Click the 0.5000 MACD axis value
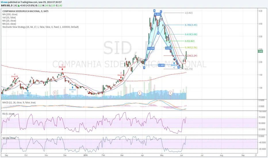This screenshot has height=158, width=268. pos(261,100)
